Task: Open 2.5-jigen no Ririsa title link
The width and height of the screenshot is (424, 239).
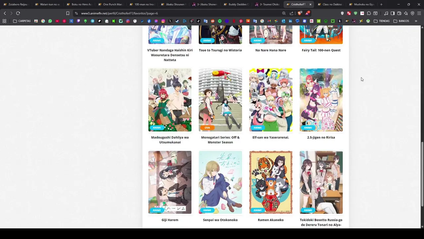Action: pyautogui.click(x=321, y=137)
